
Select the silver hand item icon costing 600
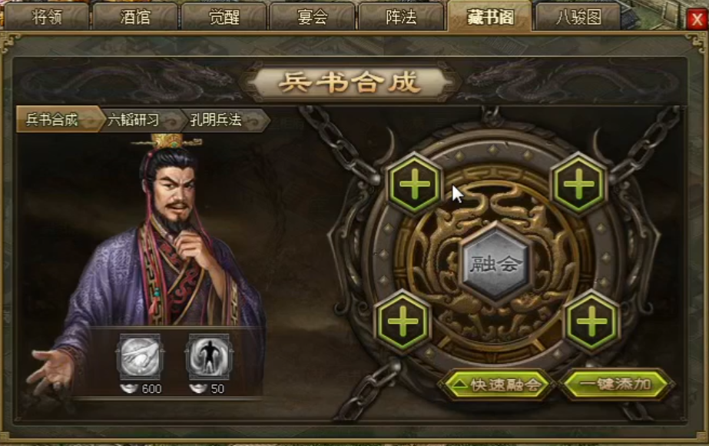click(140, 357)
